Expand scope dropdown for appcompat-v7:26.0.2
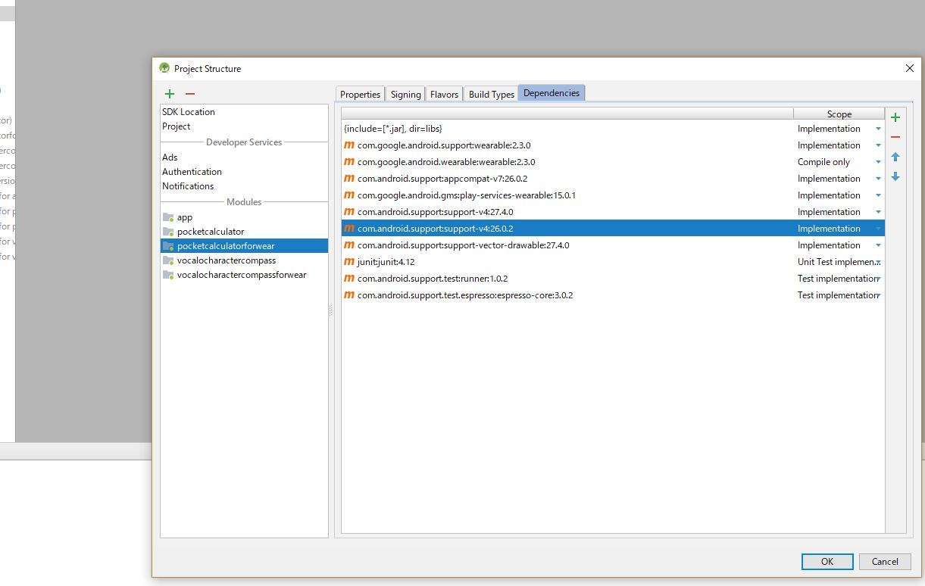925x586 pixels. (878, 179)
